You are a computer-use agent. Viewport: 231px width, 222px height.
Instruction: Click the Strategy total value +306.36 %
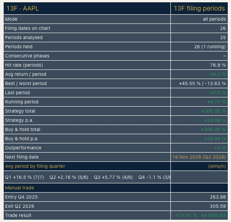[x=214, y=111]
